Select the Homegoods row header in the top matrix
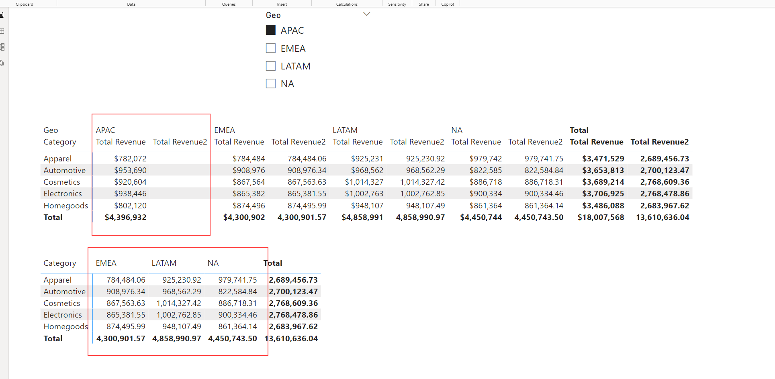Viewport: 775px width, 379px height. (x=66, y=206)
